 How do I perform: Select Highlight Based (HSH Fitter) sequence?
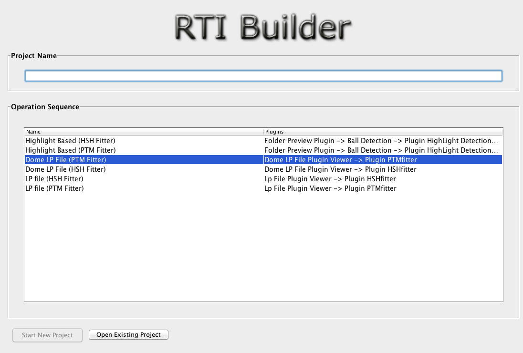coord(70,141)
